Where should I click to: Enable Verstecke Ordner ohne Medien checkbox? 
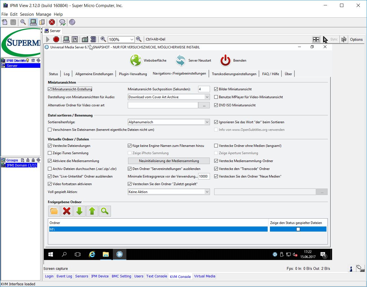coord(216,146)
